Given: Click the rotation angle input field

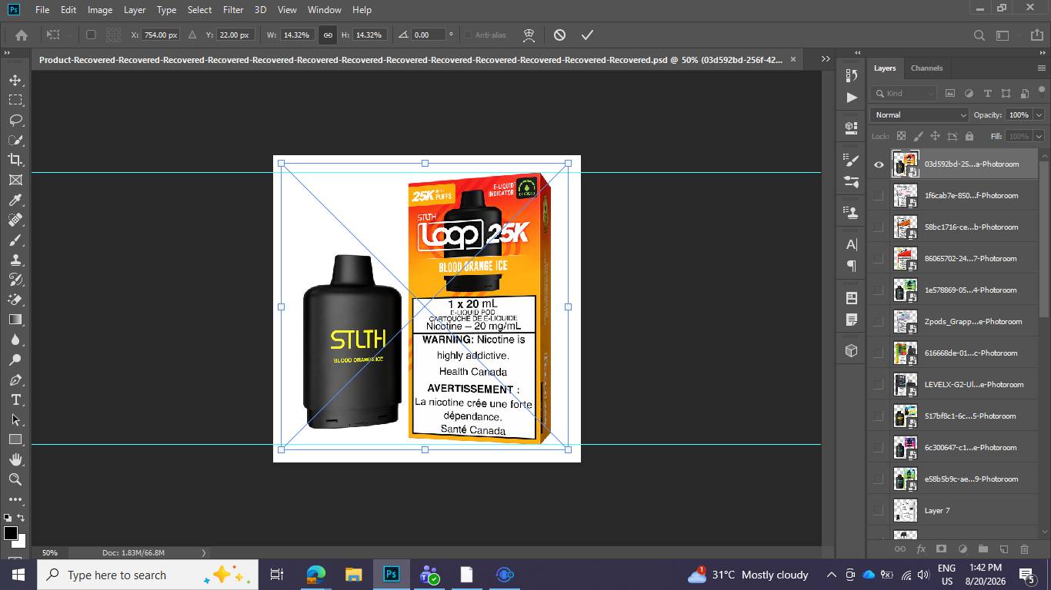Looking at the screenshot, I should [429, 35].
